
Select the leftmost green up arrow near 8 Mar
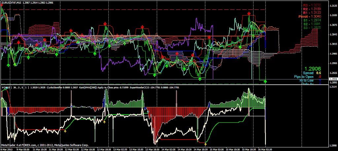click(x=8, y=65)
